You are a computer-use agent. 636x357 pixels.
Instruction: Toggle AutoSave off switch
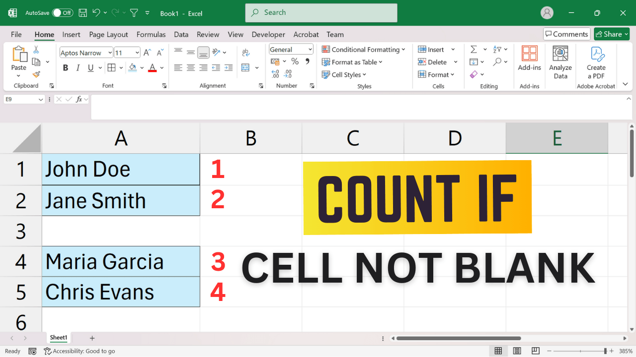pos(59,13)
